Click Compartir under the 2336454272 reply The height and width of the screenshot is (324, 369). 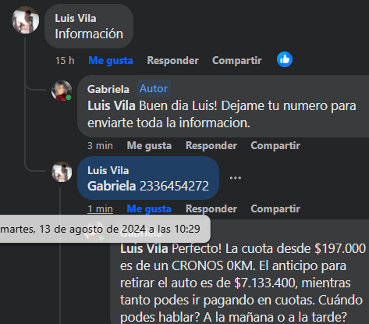click(x=275, y=209)
